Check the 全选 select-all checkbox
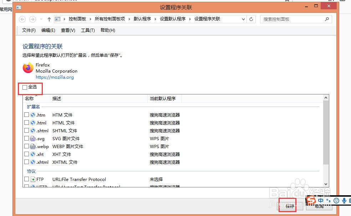The width and height of the screenshot is (351, 216). pyautogui.click(x=25, y=87)
